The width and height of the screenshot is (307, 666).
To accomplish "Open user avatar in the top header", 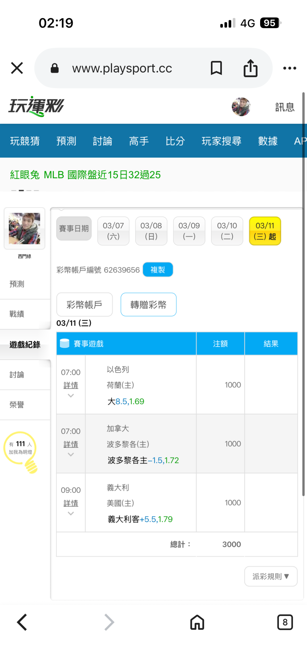I will tap(241, 107).
